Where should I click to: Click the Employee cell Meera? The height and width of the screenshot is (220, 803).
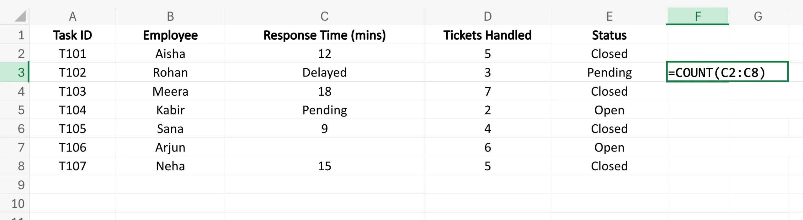(170, 91)
